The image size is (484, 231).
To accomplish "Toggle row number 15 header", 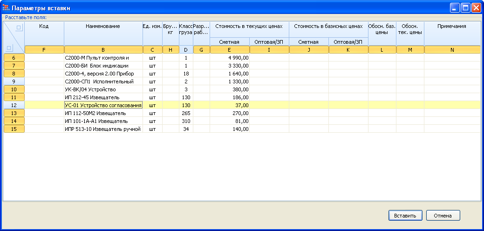I will tap(14, 129).
